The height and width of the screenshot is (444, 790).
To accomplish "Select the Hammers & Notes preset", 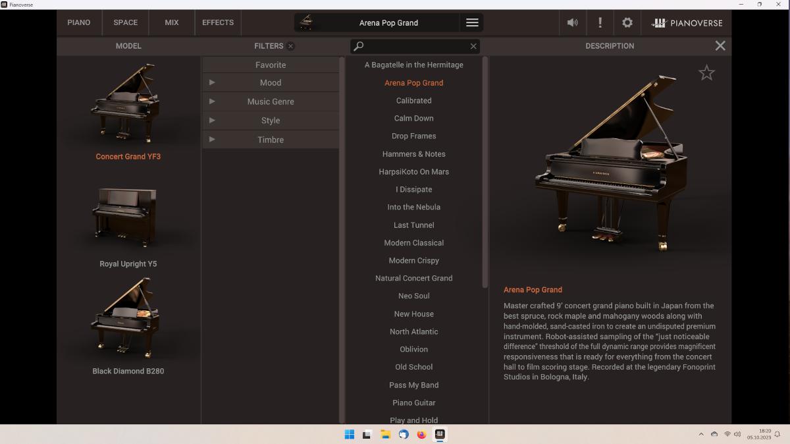I will coord(414,154).
